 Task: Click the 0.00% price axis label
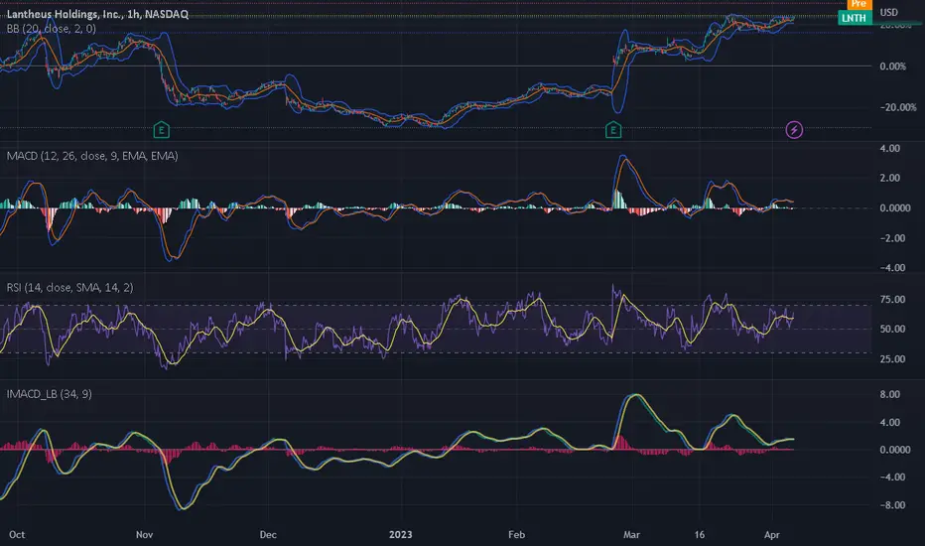pyautogui.click(x=893, y=67)
